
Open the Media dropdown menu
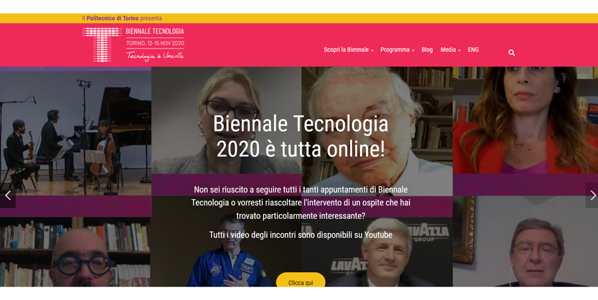coord(450,50)
